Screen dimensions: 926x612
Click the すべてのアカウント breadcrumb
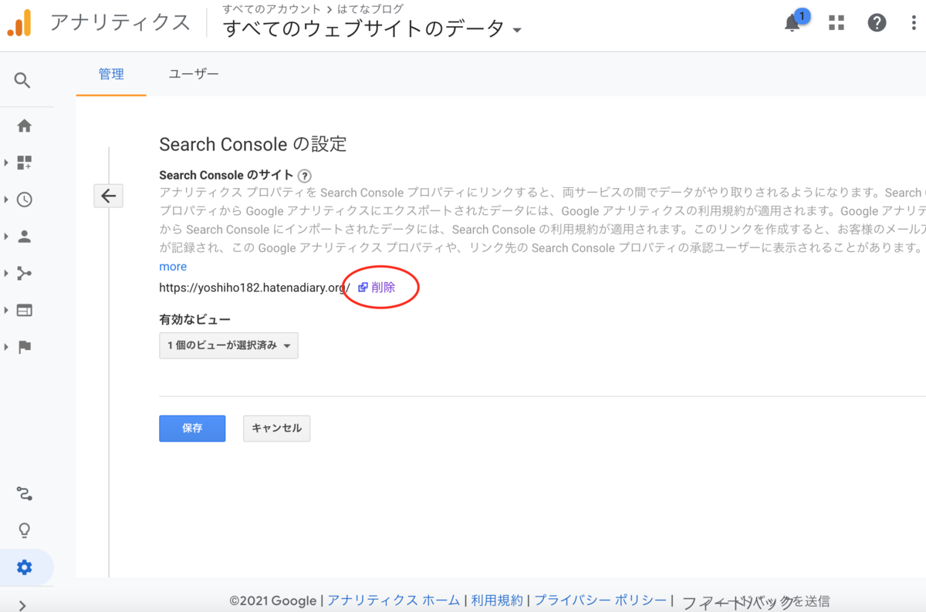[272, 9]
